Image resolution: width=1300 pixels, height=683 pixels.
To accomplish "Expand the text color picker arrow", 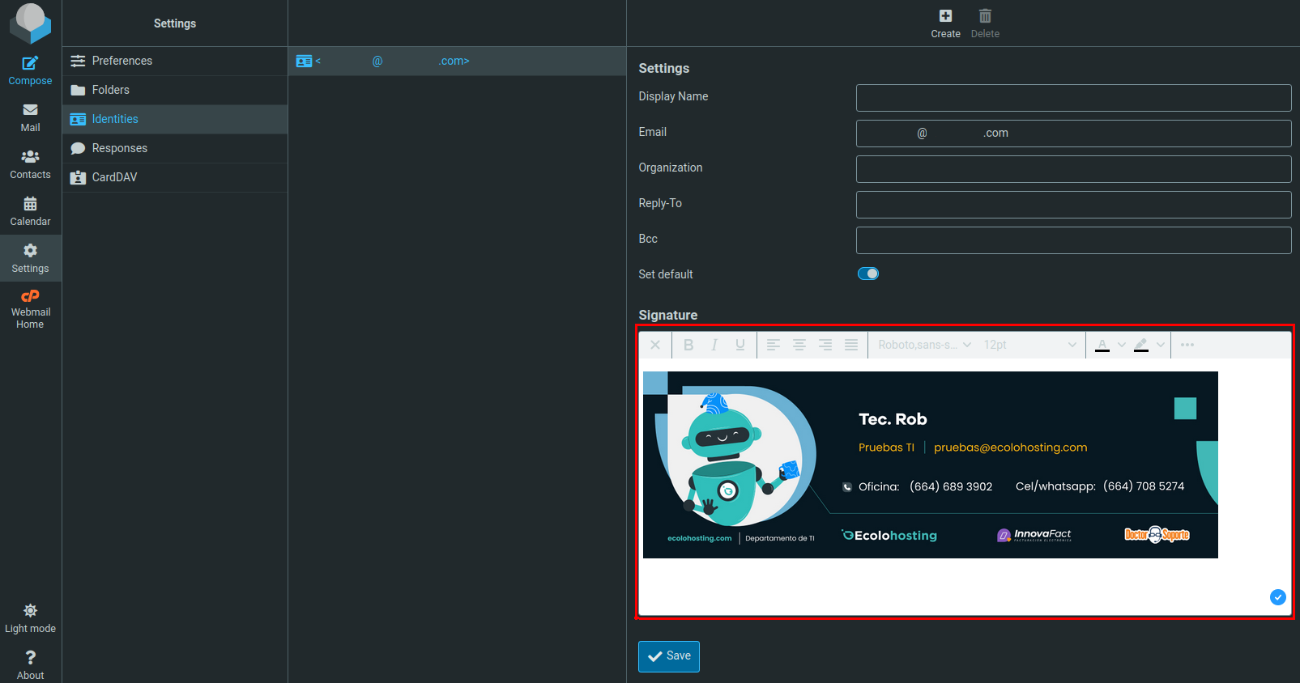I will [x=1122, y=345].
